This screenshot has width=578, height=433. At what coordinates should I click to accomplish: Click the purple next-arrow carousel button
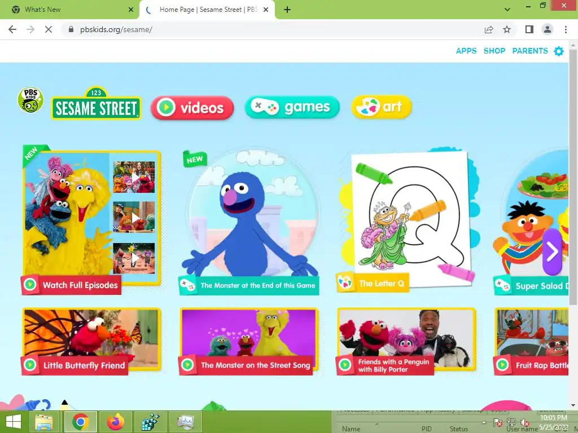tap(552, 252)
